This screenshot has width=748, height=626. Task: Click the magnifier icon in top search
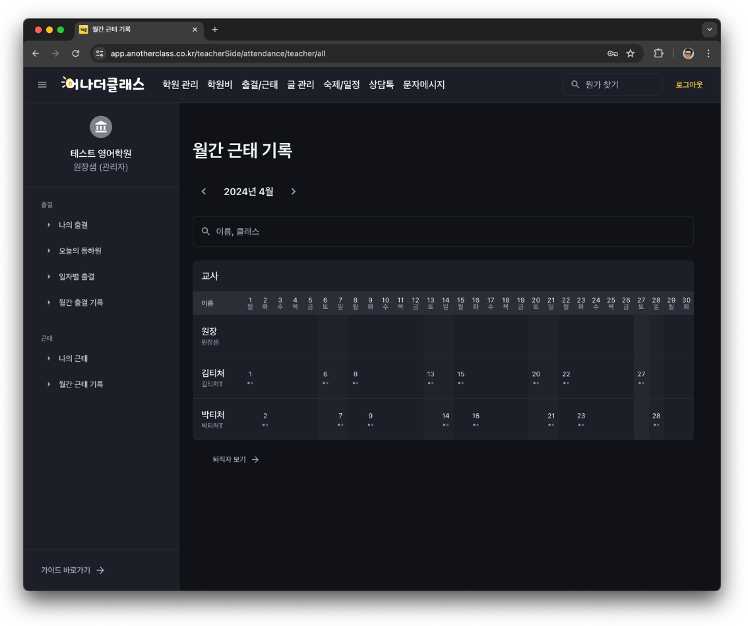(x=575, y=84)
